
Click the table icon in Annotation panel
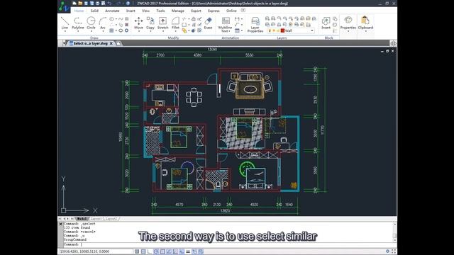237,30
